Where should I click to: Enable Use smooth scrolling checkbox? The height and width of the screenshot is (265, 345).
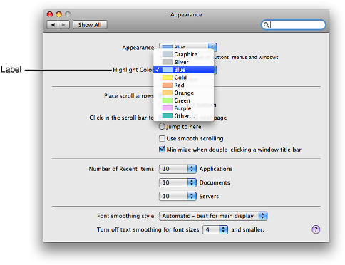coord(162,138)
